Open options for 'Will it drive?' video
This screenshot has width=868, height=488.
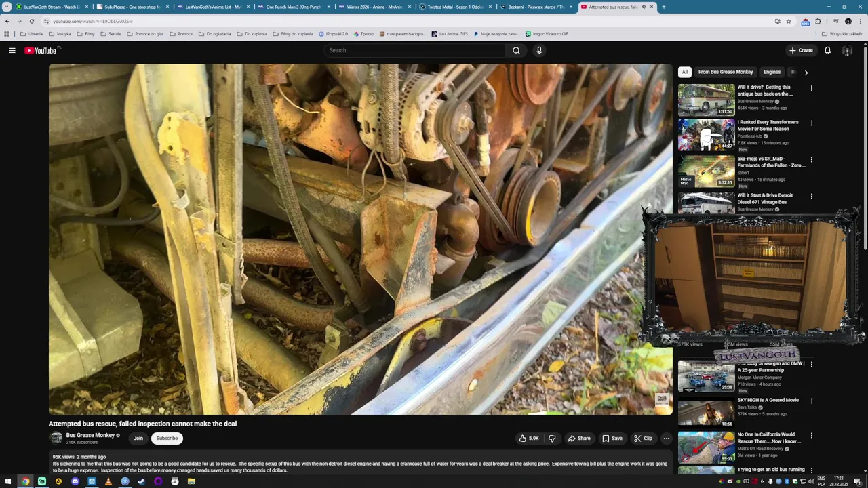point(811,88)
